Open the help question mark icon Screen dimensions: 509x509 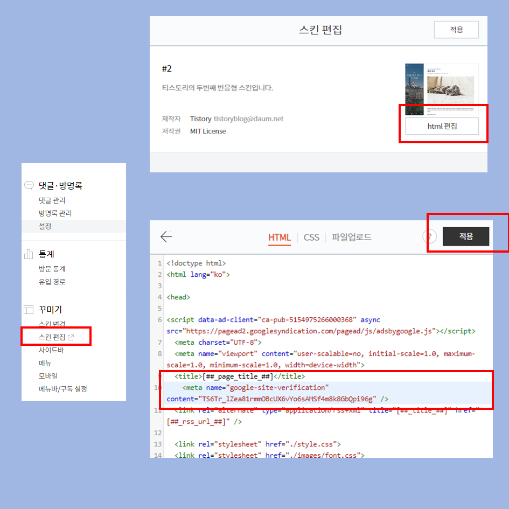click(x=429, y=236)
